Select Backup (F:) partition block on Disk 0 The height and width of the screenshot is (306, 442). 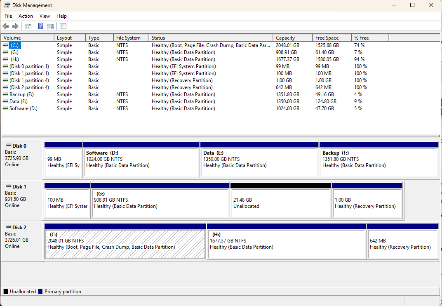tap(379, 160)
